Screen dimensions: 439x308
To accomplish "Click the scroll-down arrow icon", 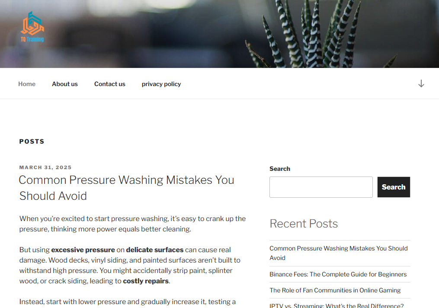I will [421, 83].
